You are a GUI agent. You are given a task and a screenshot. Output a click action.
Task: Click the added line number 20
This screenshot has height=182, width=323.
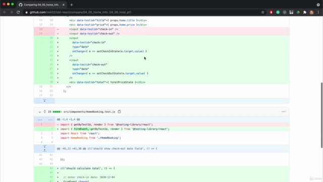pyautogui.click(x=51, y=38)
